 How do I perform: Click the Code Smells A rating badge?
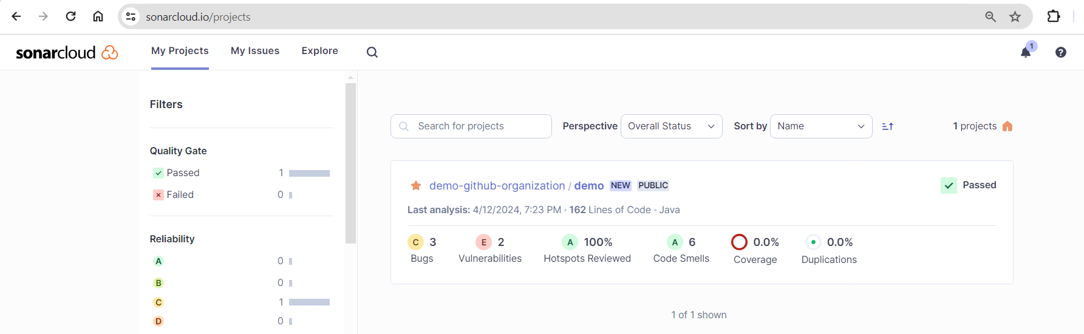pyautogui.click(x=675, y=242)
